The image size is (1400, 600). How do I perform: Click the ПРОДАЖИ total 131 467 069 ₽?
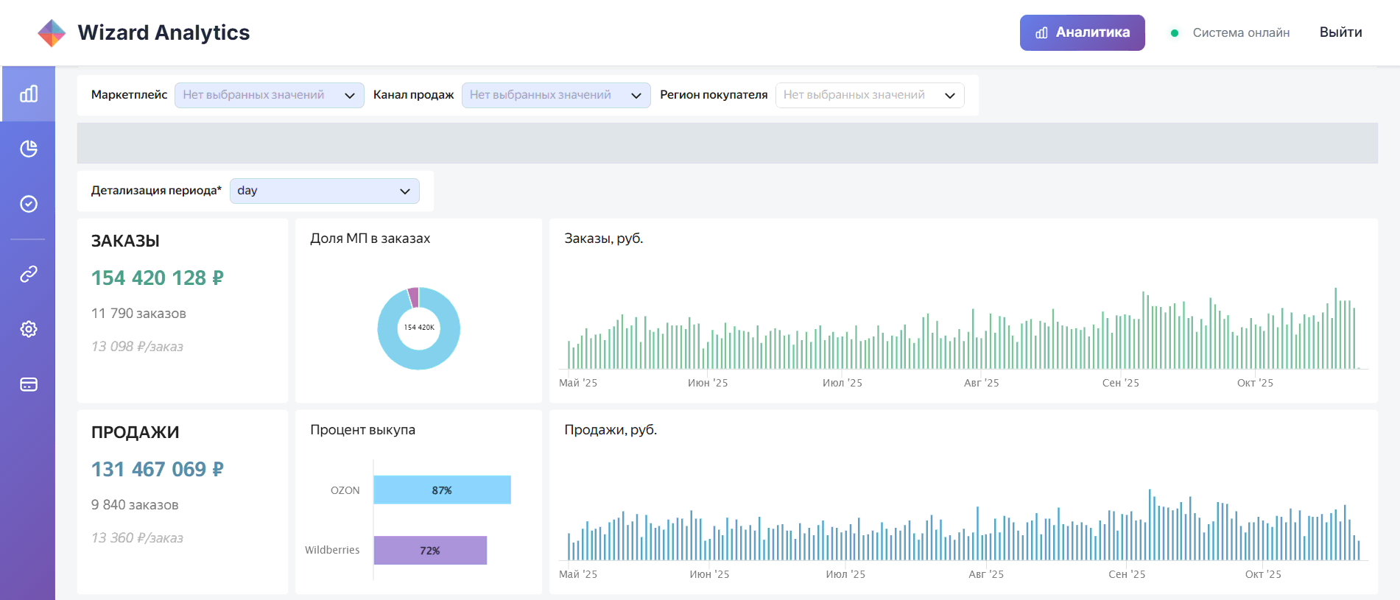(x=157, y=469)
